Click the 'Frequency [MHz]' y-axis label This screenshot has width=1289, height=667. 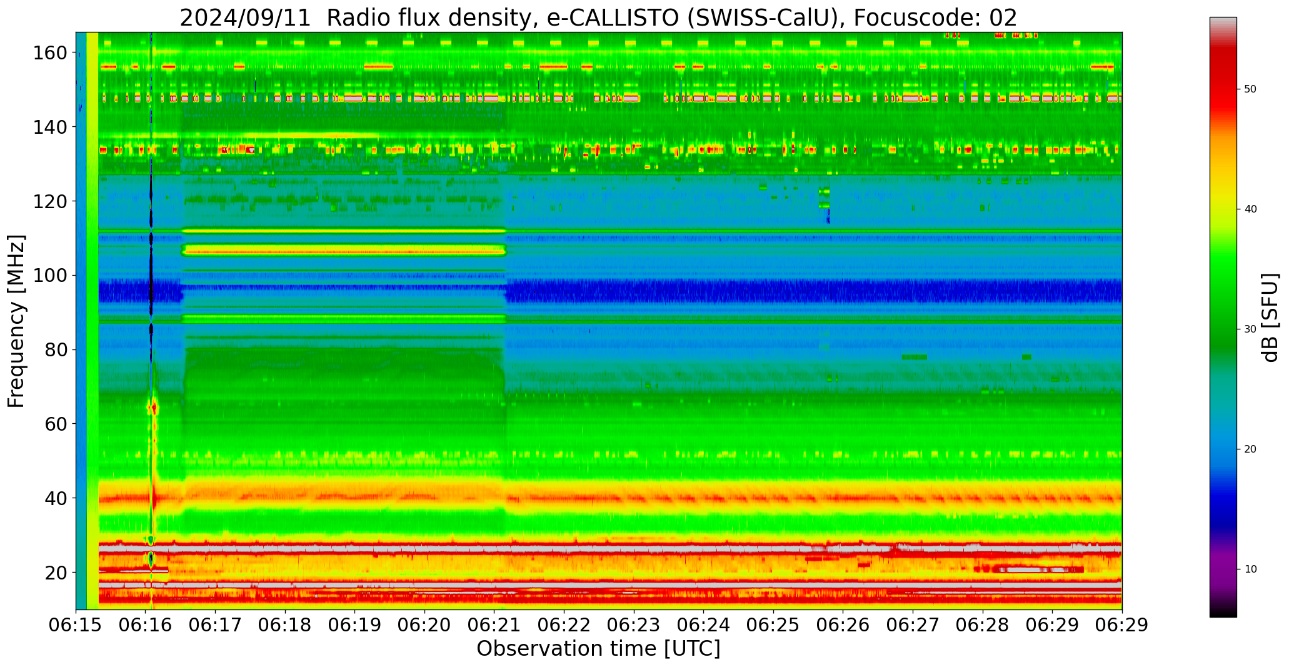tap(17, 321)
